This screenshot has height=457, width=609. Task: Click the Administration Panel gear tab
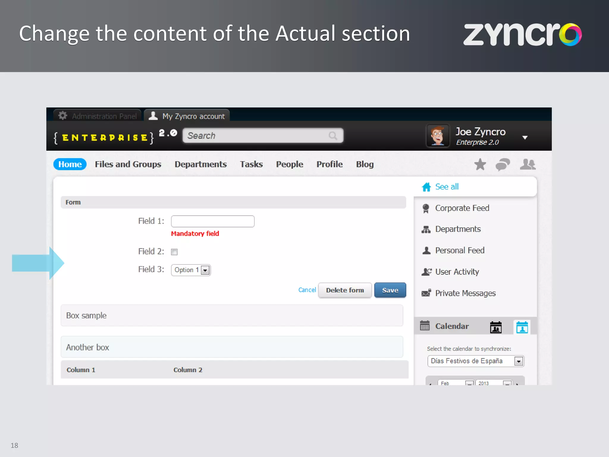tap(98, 116)
